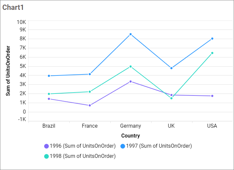Select the 1997 data point for USA

point(212,38)
